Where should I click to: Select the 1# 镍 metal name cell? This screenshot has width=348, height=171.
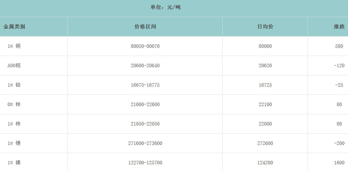[14, 163]
